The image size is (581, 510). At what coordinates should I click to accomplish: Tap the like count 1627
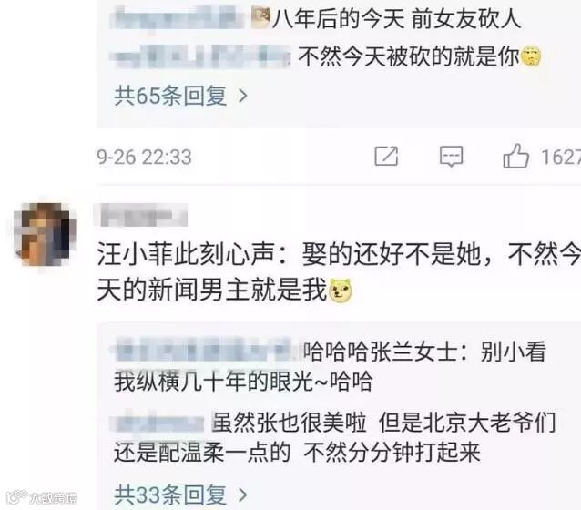pyautogui.click(x=560, y=158)
